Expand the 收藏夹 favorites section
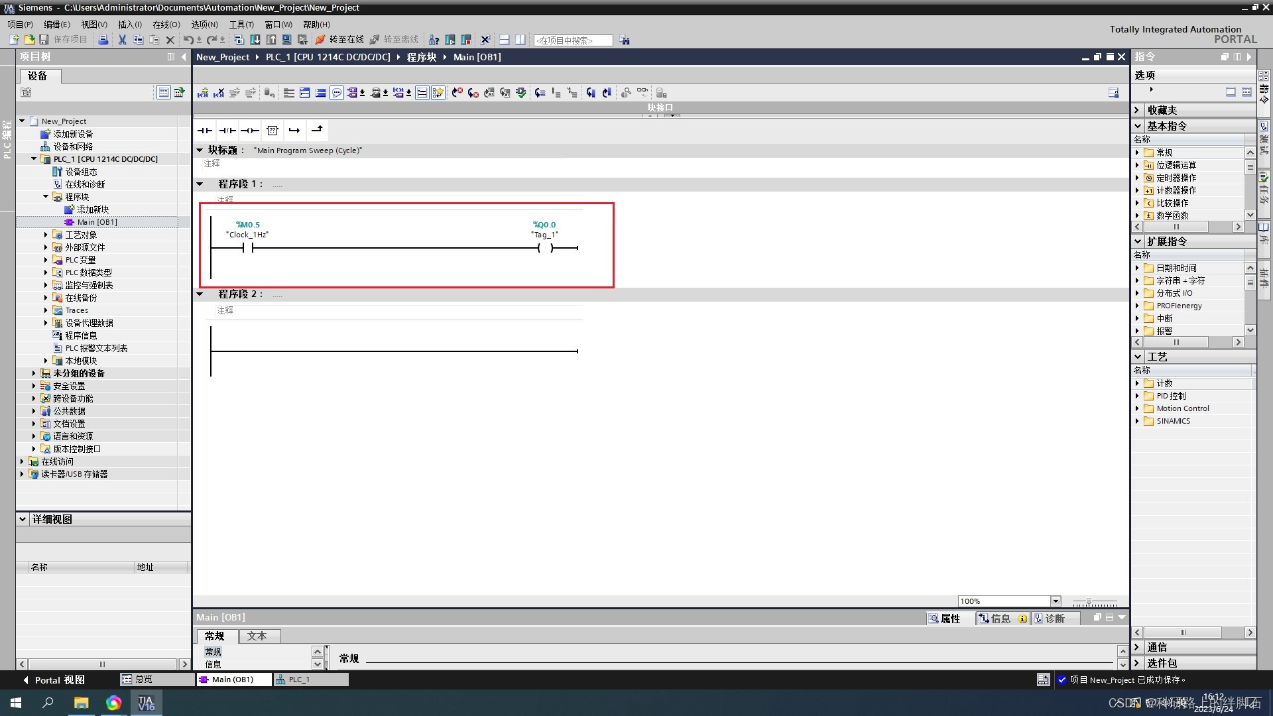Image resolution: width=1273 pixels, height=716 pixels. coord(1138,110)
